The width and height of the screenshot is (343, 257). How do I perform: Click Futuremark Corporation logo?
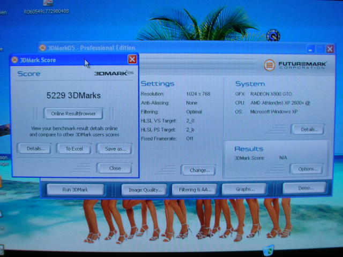295,65
